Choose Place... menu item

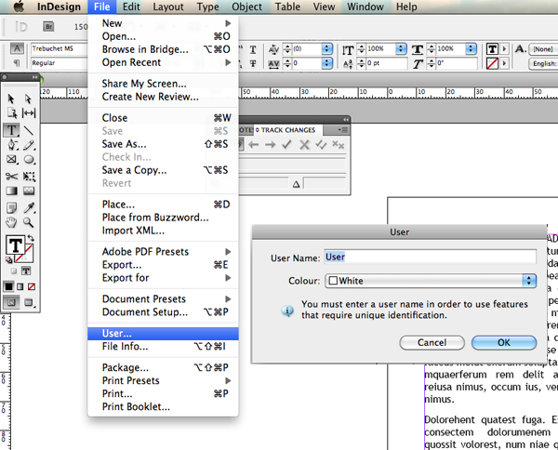point(163,205)
